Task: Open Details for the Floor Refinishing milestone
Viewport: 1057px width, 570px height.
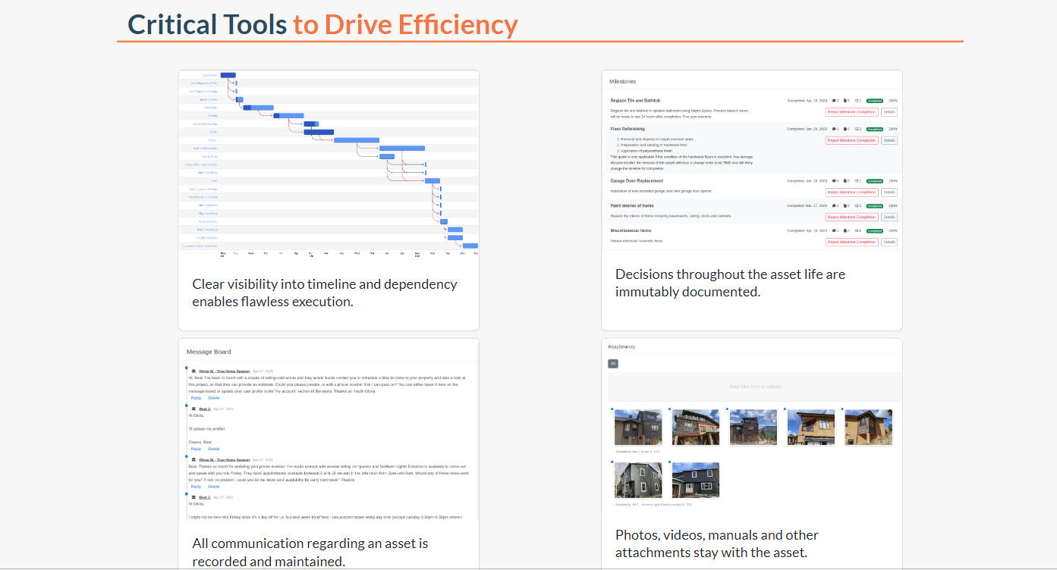Action: 889,140
